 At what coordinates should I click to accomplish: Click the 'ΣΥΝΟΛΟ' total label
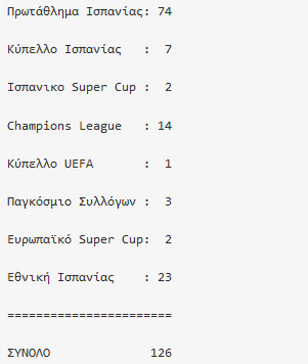(x=28, y=354)
